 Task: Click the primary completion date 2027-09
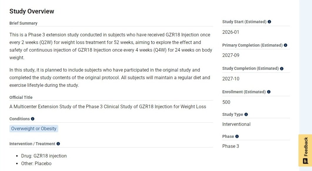coord(231,55)
